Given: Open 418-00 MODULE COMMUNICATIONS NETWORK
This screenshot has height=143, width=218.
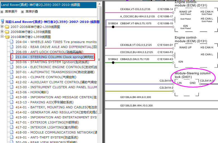Looking at the screenshot, I should (x=56, y=132).
